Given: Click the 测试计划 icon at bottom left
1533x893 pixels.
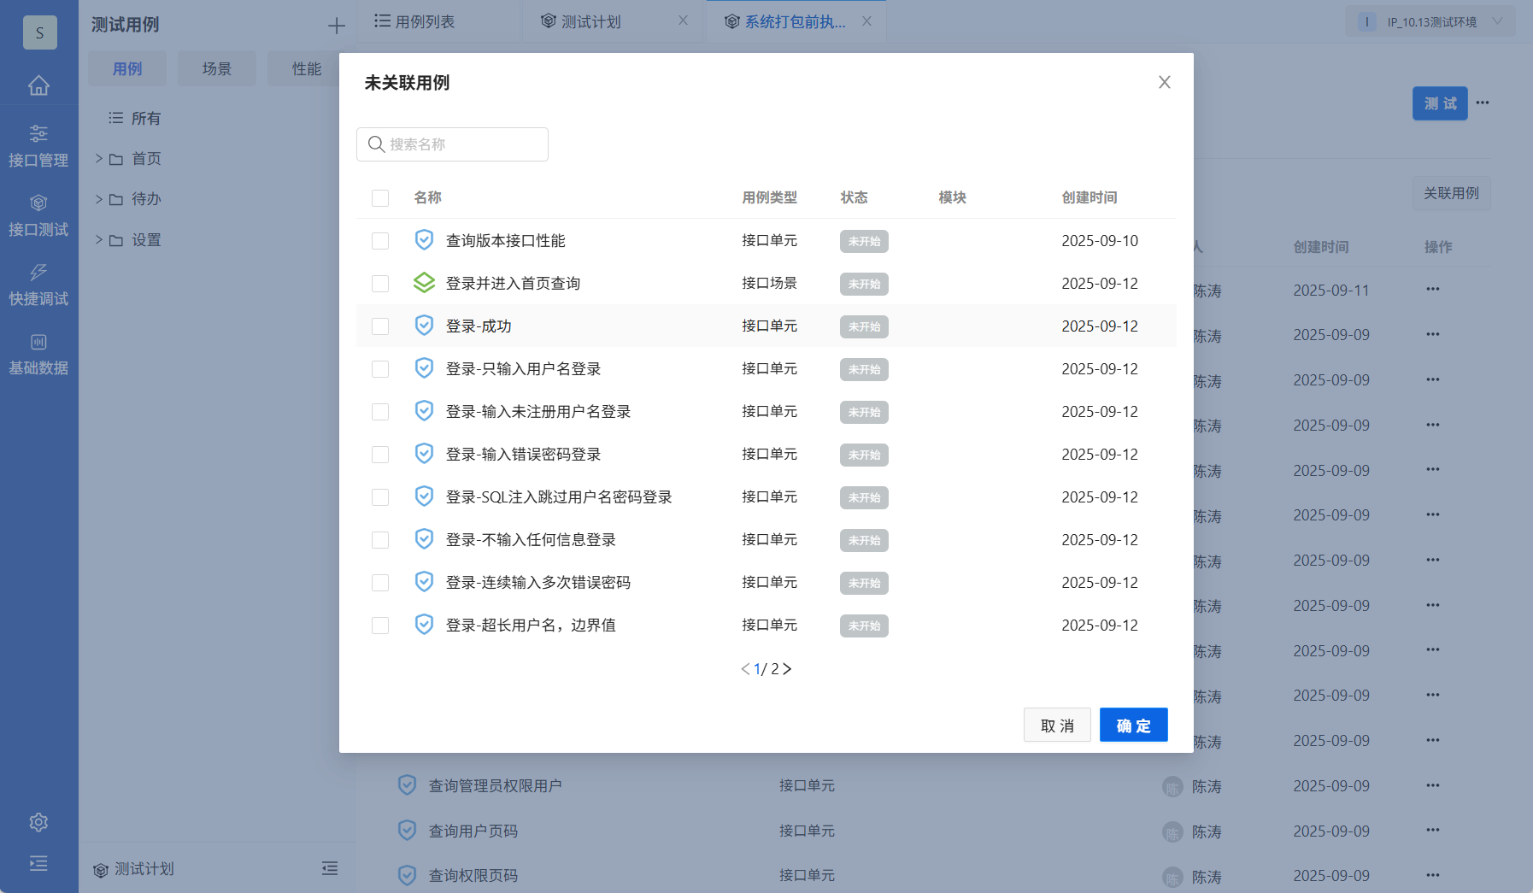Looking at the screenshot, I should point(100,869).
